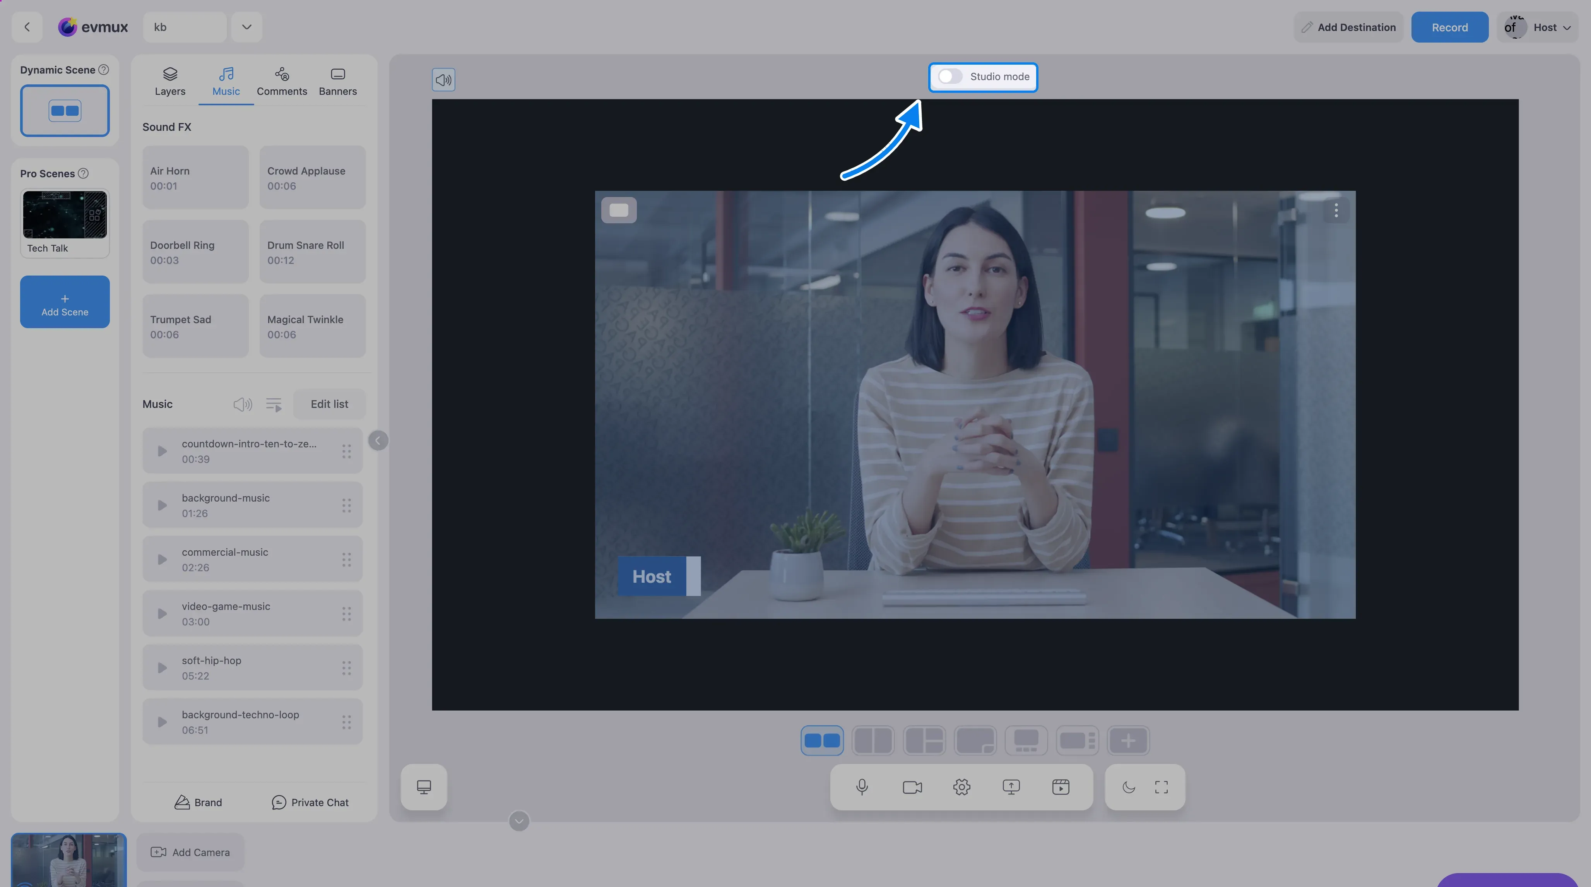Select the large-with-side-list layout
Screen dimensions: 1591x887
tap(1077, 741)
